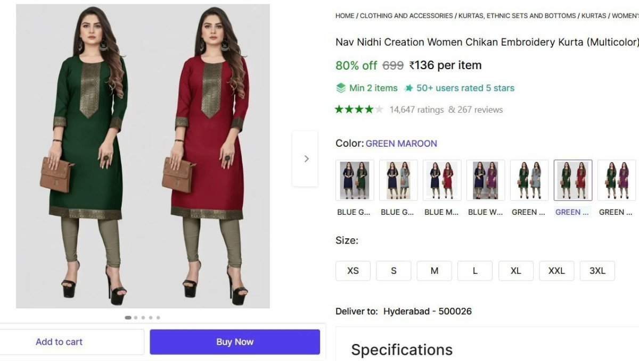This screenshot has height=361, width=639.
Task: Select the first carousel dot indicator
Action: click(128, 317)
